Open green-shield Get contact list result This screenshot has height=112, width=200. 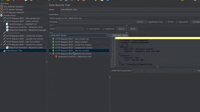pyautogui.click(x=72, y=39)
